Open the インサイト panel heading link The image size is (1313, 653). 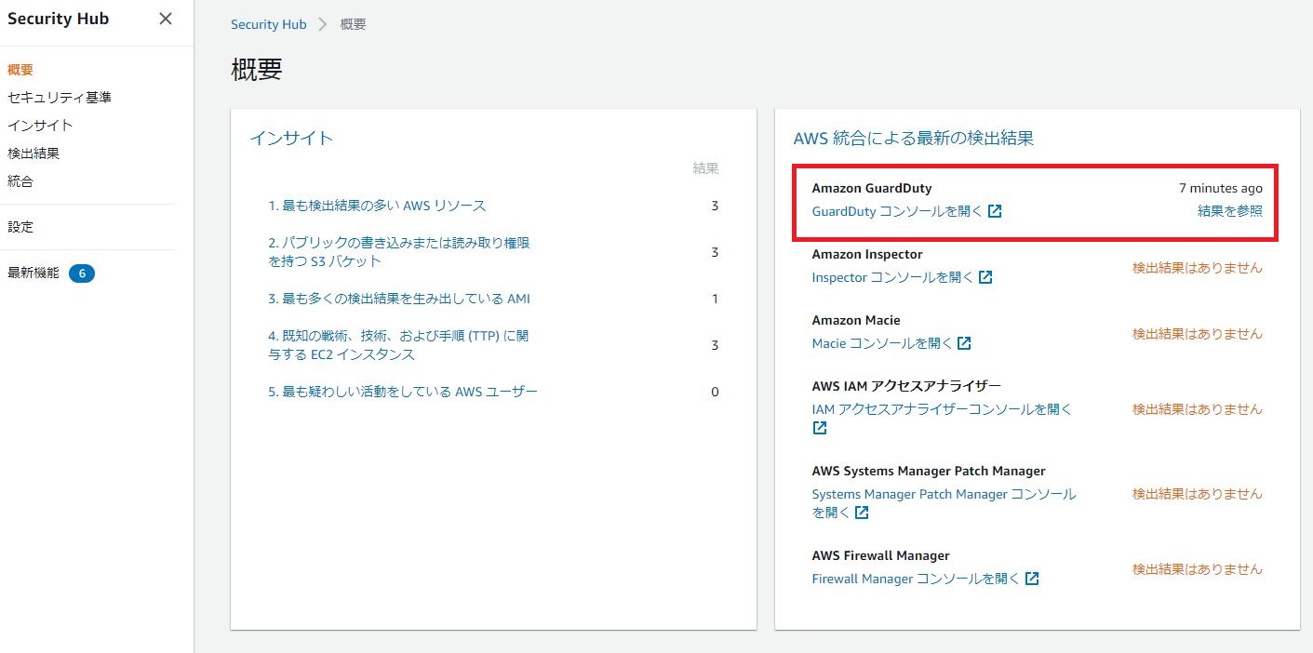(291, 139)
